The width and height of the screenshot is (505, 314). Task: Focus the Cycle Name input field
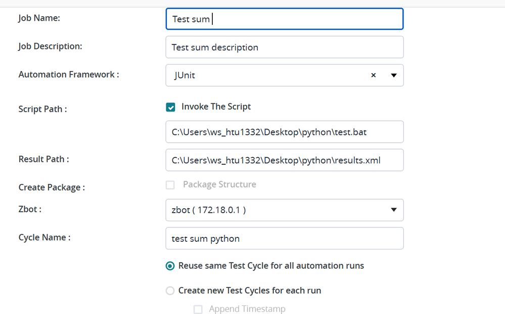[x=284, y=238]
